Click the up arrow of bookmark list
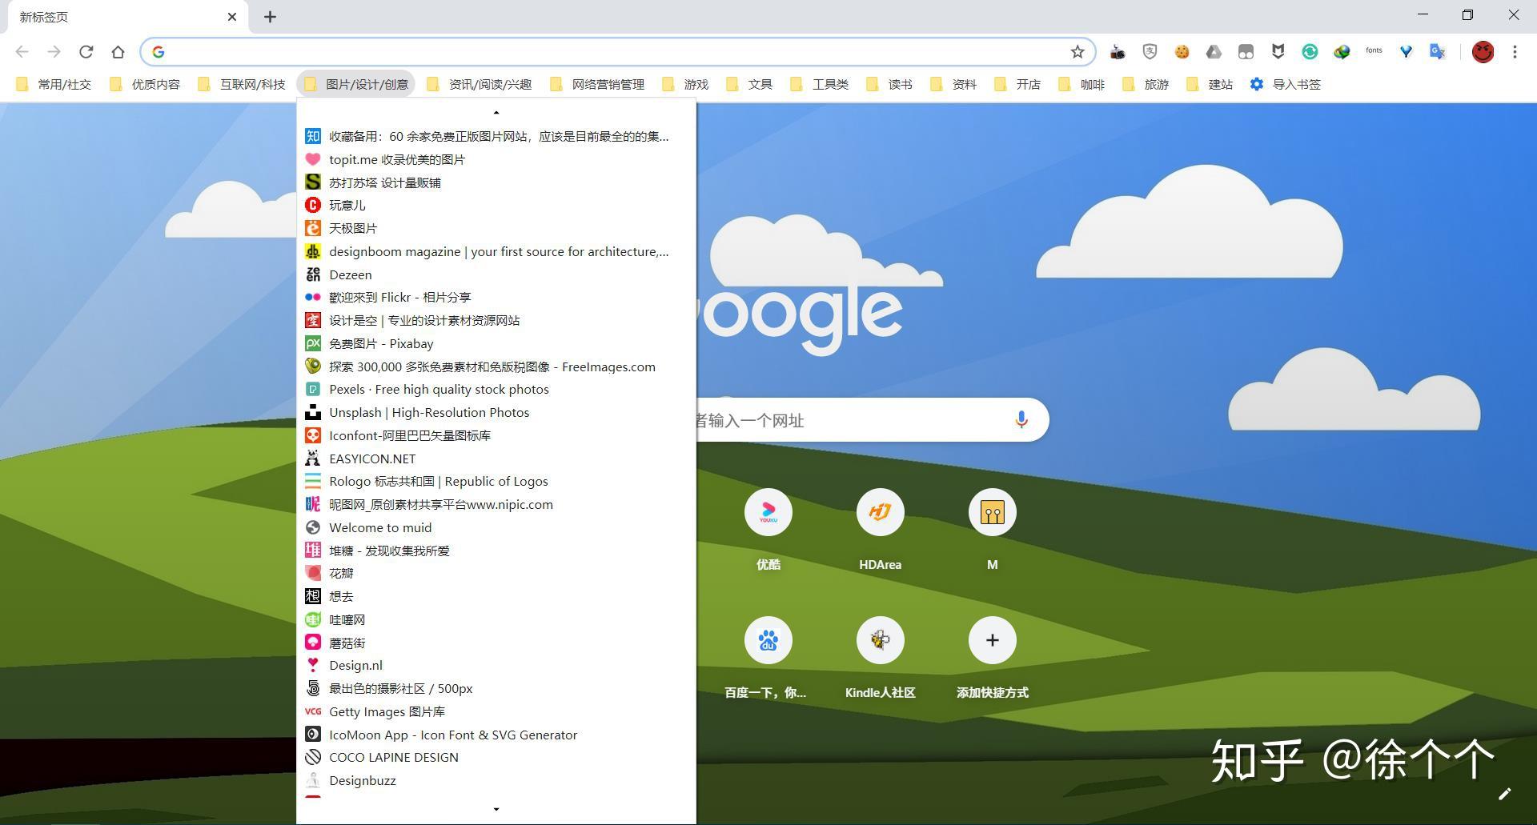This screenshot has width=1537, height=825. pyautogui.click(x=496, y=112)
